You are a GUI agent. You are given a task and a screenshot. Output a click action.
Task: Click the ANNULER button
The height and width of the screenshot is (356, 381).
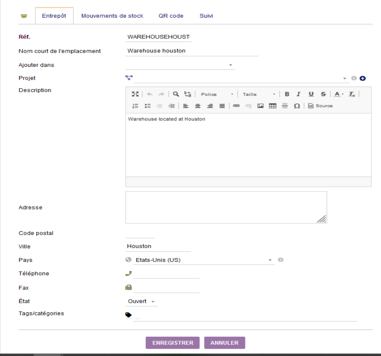225,343
